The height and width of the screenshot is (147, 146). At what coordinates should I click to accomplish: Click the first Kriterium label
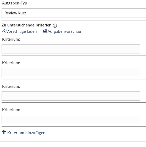[x=11, y=39]
